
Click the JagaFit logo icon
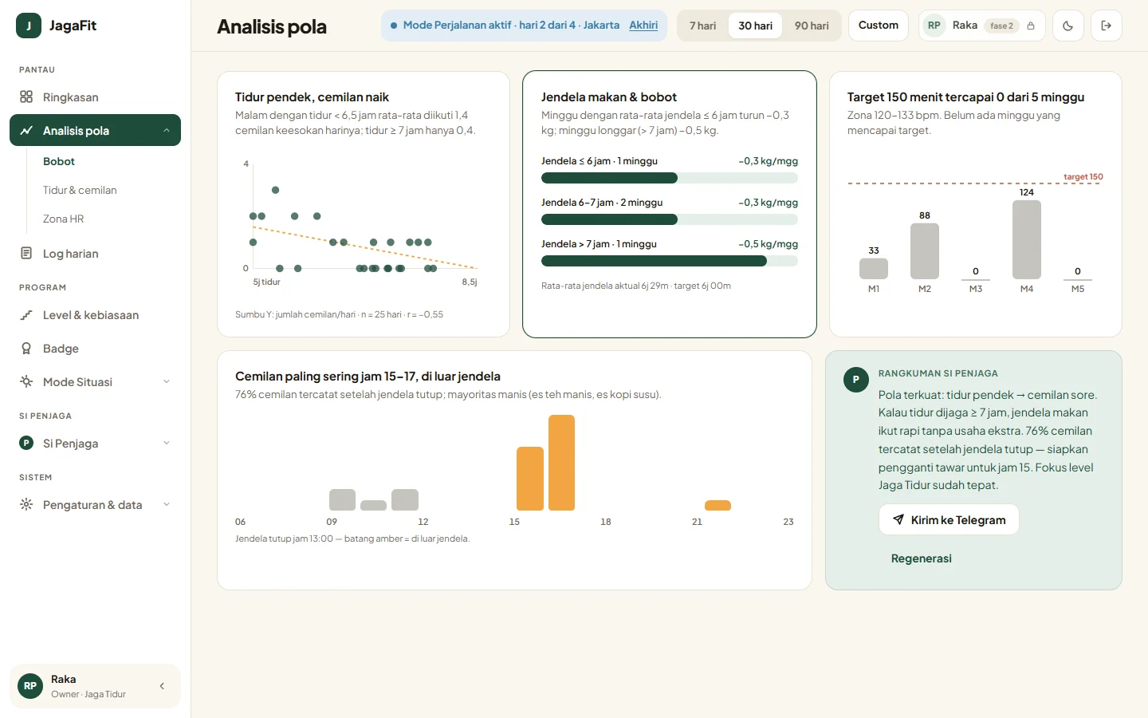[x=29, y=26]
